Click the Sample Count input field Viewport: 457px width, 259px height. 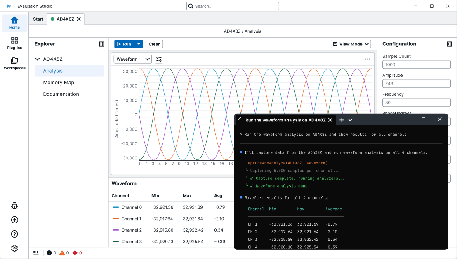(416, 64)
